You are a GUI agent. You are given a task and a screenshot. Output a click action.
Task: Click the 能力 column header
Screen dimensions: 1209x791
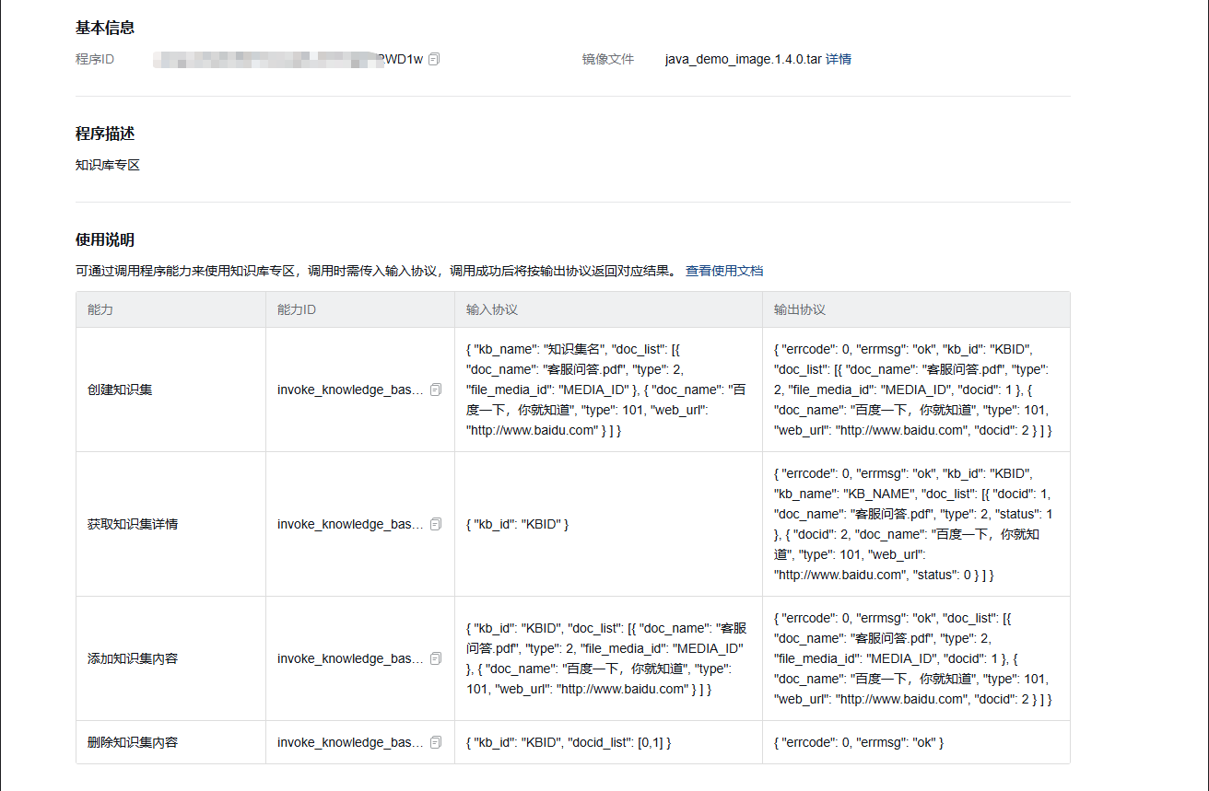point(100,309)
